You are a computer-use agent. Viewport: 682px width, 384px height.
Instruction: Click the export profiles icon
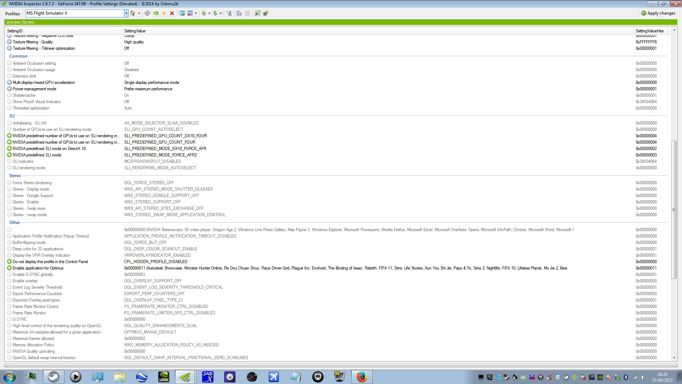pos(204,13)
